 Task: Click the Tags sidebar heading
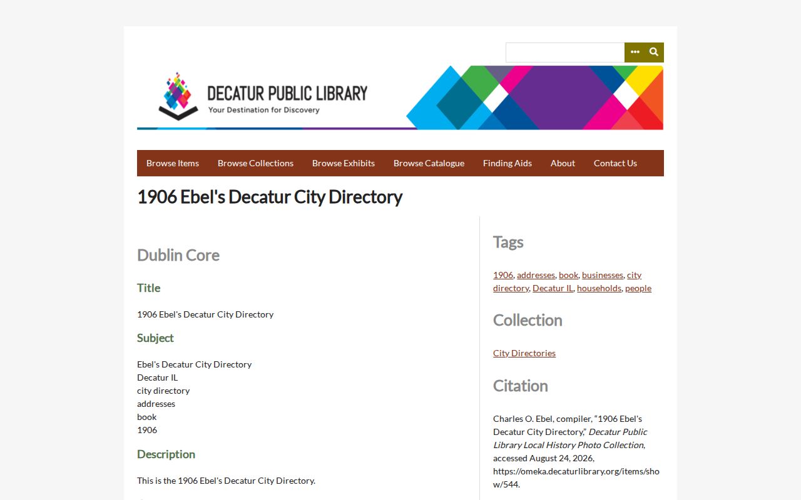pos(508,242)
